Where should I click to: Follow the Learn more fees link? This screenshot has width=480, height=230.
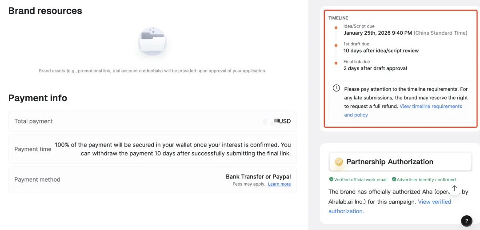tap(279, 184)
